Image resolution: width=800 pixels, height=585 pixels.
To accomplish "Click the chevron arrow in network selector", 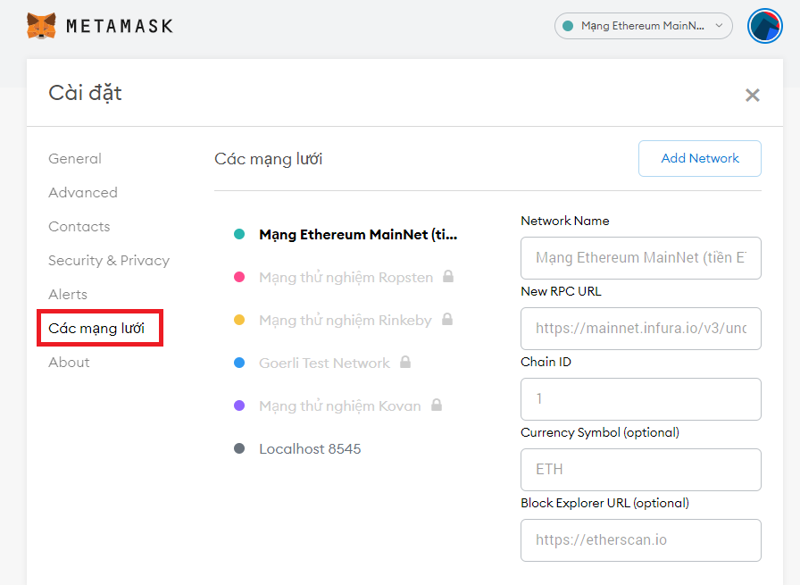I will (719, 26).
